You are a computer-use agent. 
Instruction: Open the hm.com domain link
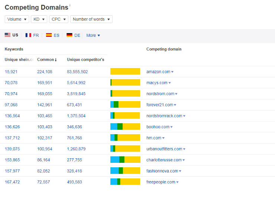(x=153, y=138)
